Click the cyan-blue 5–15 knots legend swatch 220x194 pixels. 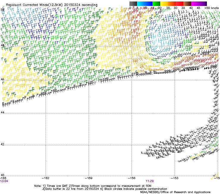click(145, 4)
